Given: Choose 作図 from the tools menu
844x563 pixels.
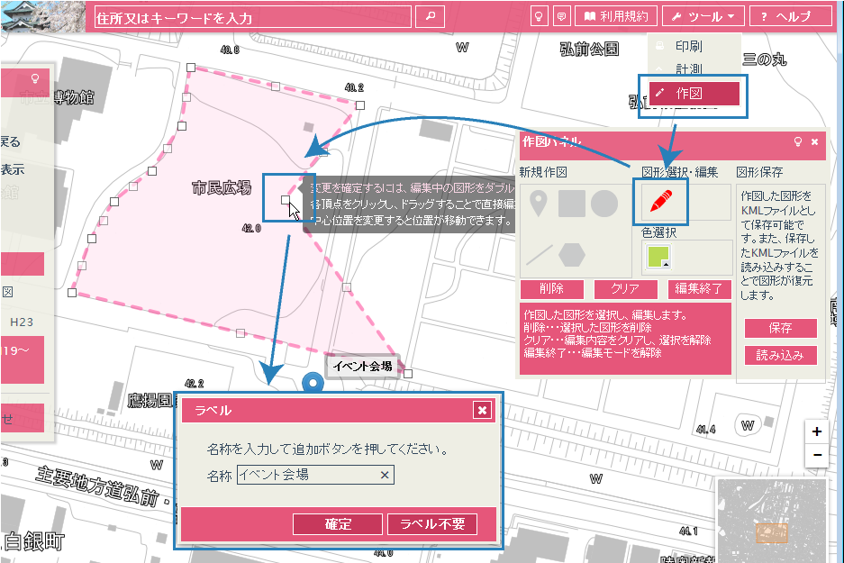Looking at the screenshot, I should [694, 93].
